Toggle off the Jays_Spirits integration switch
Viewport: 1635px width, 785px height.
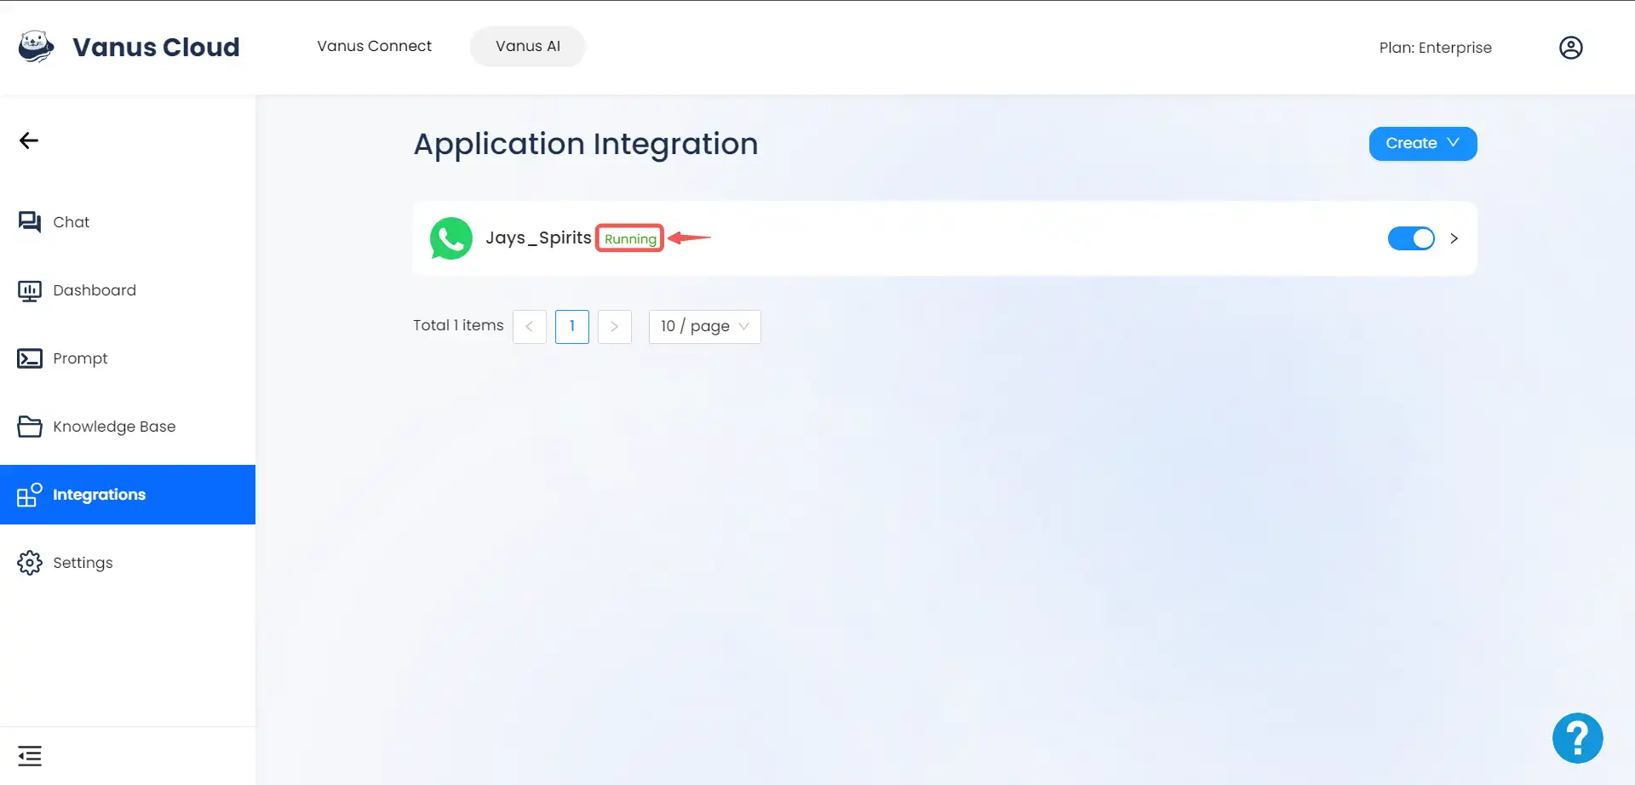(x=1411, y=238)
